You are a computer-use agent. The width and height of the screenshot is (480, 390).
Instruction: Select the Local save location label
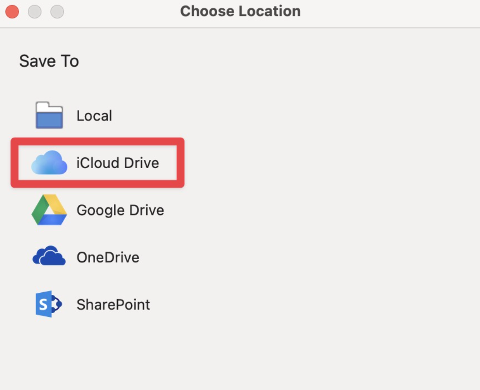tap(94, 116)
